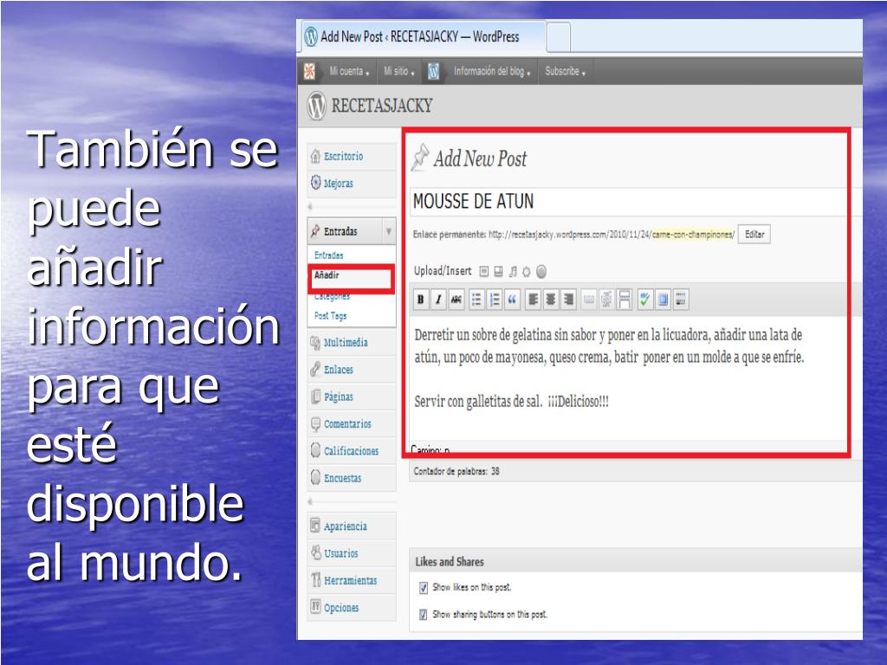Run the spellchecker from the toolbar
This screenshot has width=887, height=665.
(644, 300)
